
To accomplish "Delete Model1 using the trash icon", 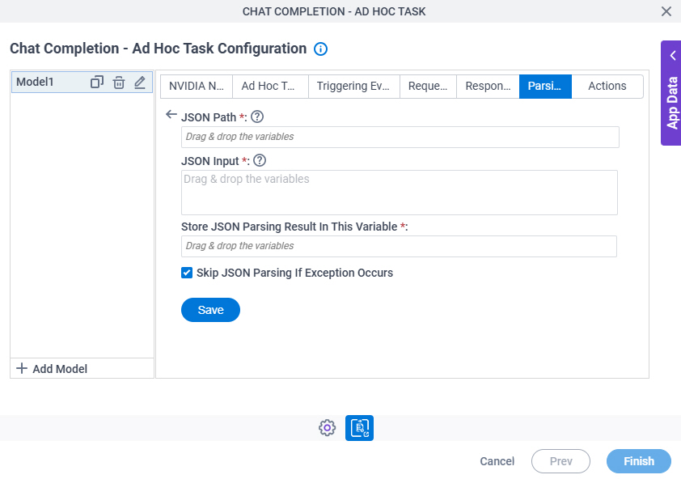I will (119, 83).
